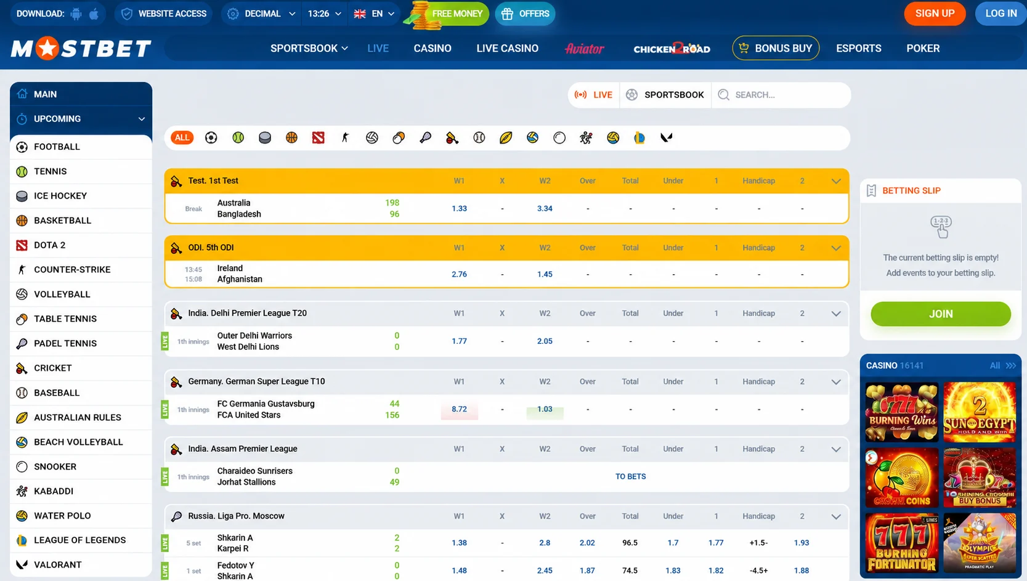
Task: Collapse Assam Premier League section
Action: [836, 449]
